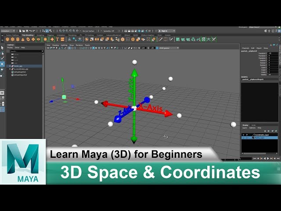Screen dimensions: 281x211
Task: Switch to four-view layout button
Action: pos(2,98)
